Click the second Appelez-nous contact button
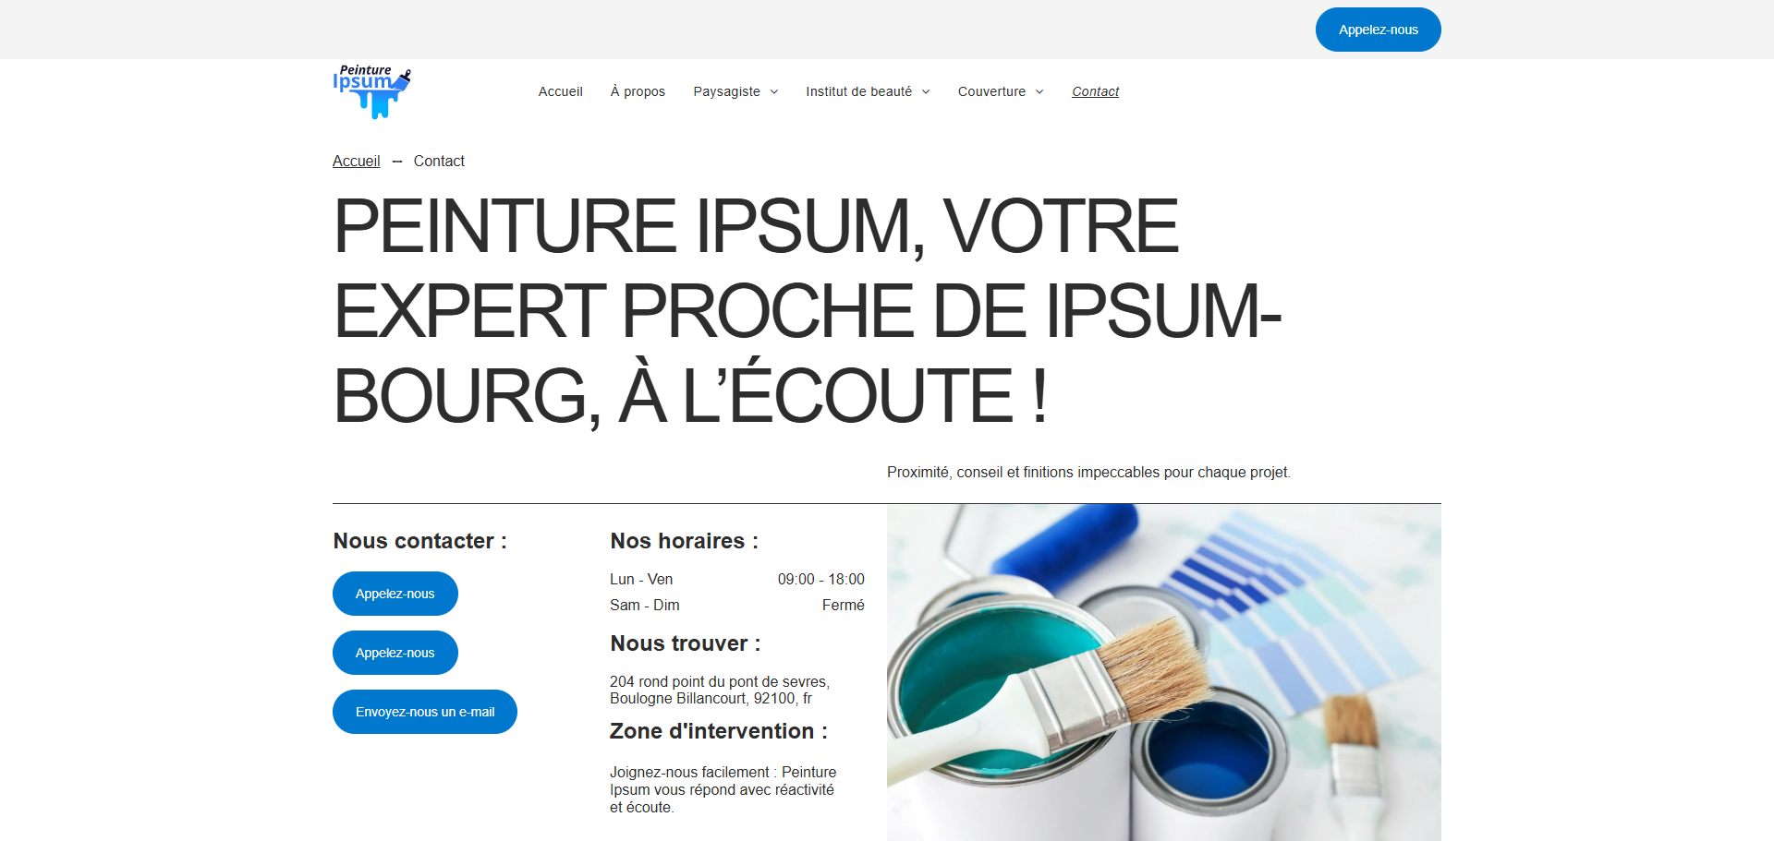 tap(395, 653)
